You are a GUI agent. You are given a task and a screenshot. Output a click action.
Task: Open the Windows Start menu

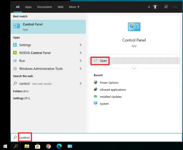[5, 146]
